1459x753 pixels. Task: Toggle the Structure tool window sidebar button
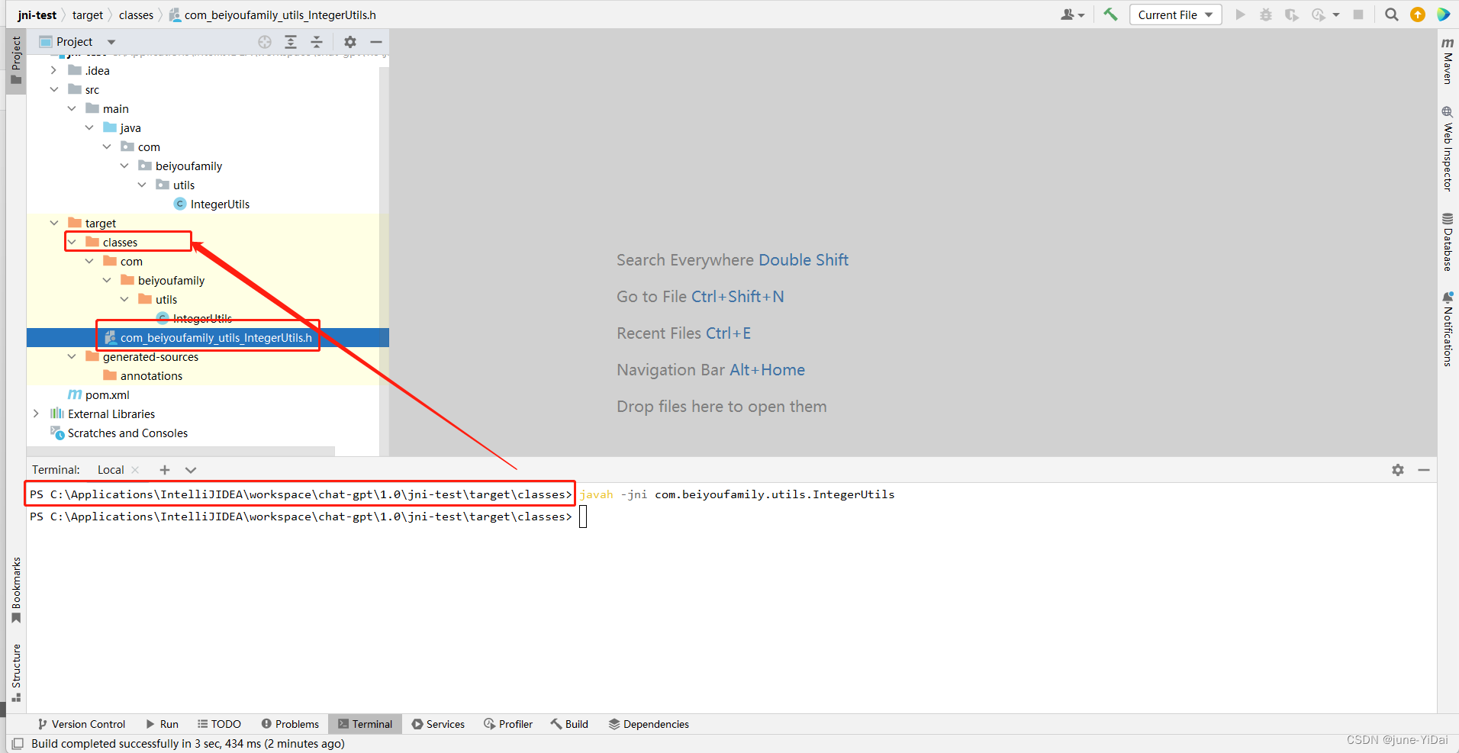point(16,673)
